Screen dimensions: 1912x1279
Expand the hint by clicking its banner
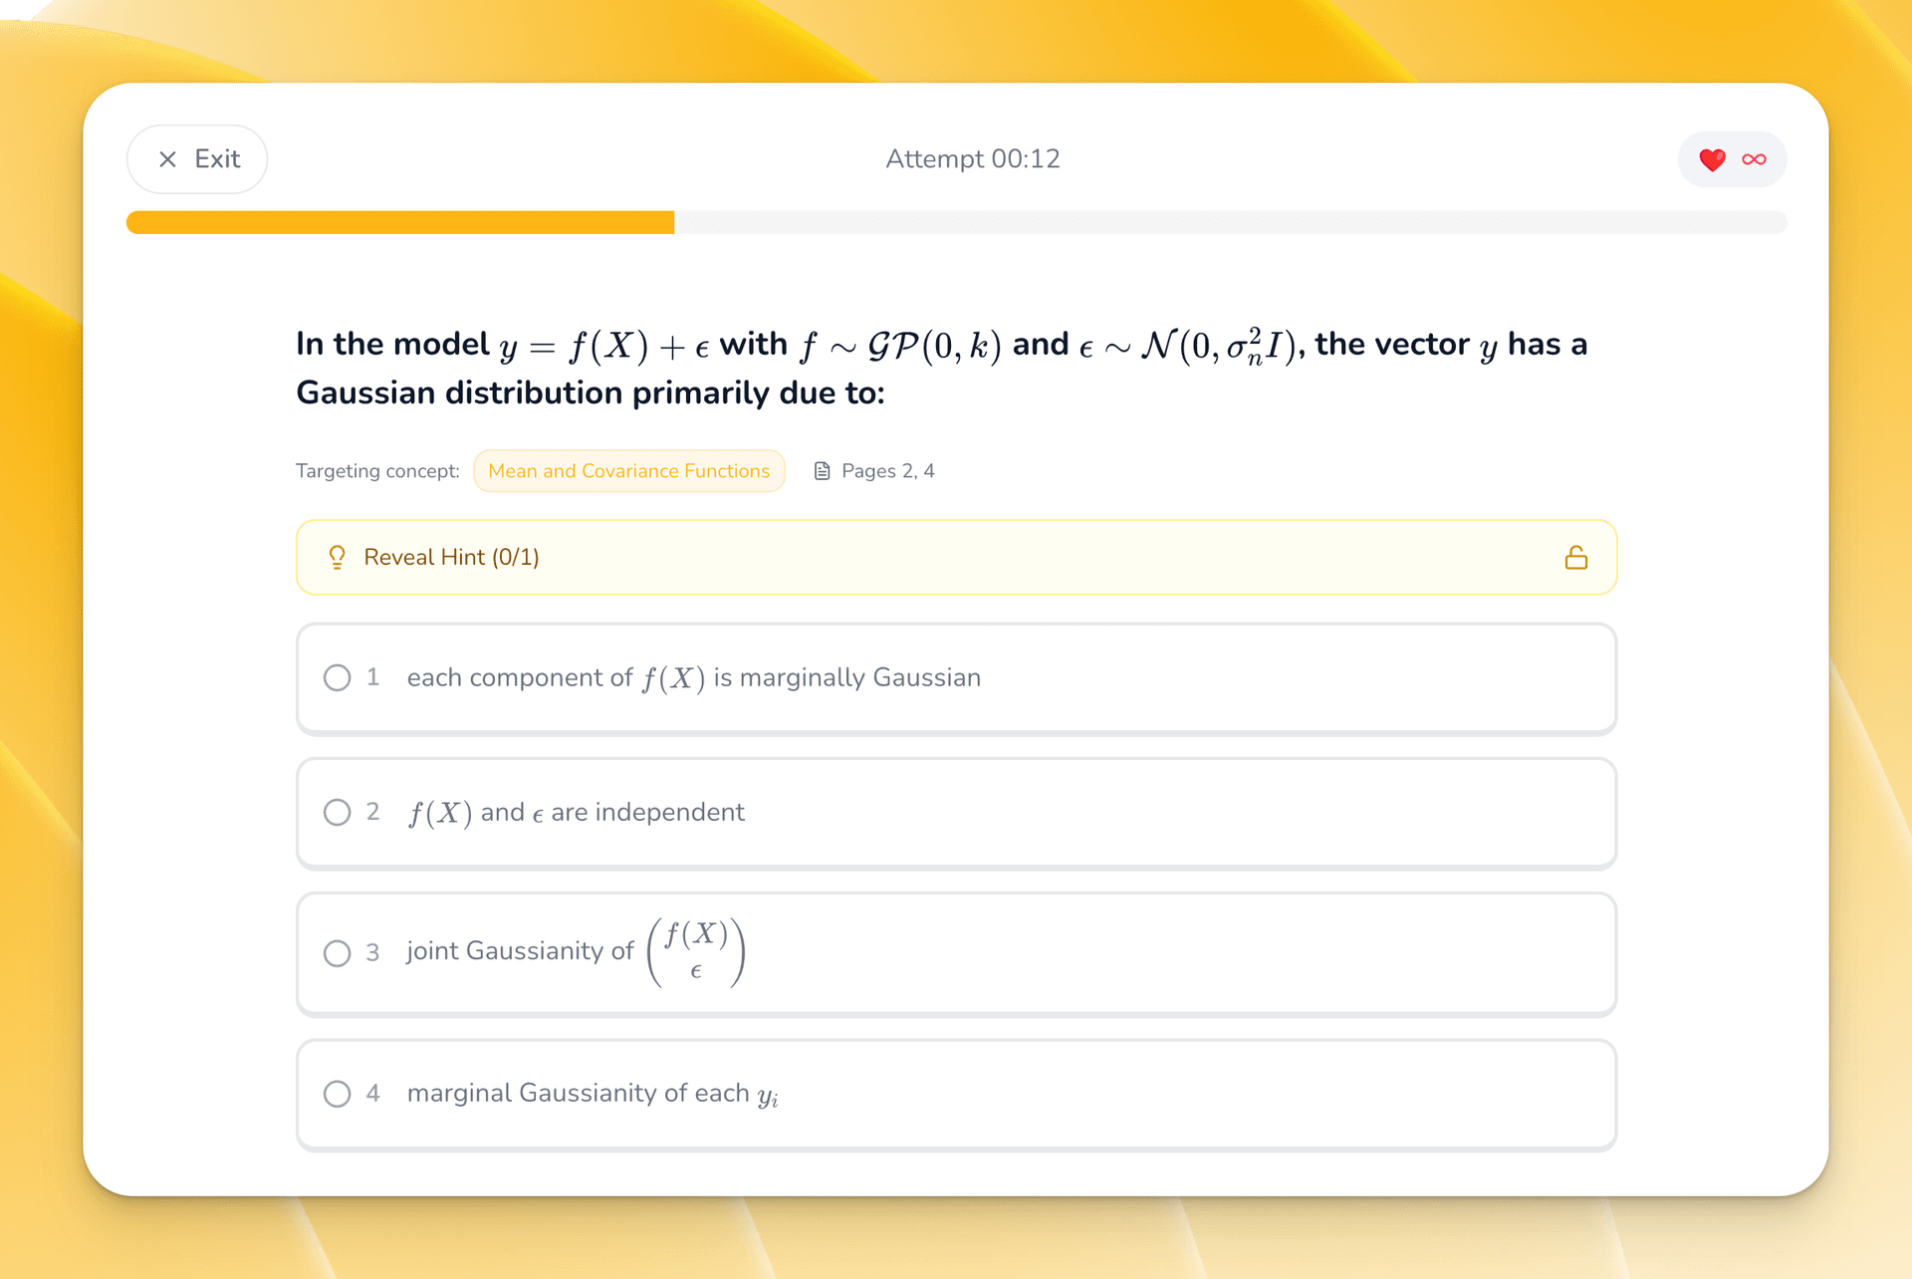tap(956, 557)
